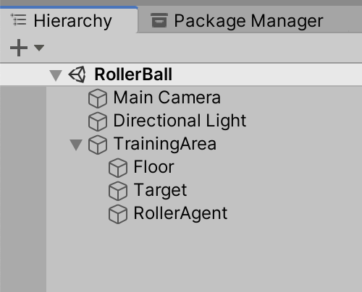Click the Package Manager archive box icon
Image resolution: width=362 pixels, height=292 pixels.
pos(159,20)
